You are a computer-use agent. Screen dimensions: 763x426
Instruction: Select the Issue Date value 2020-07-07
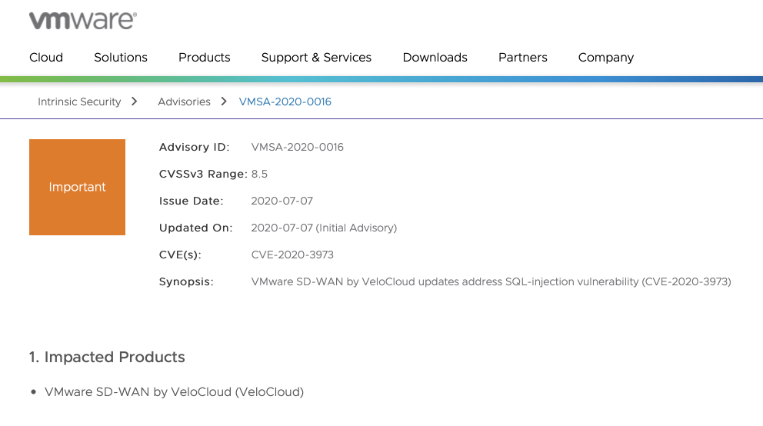pos(282,201)
